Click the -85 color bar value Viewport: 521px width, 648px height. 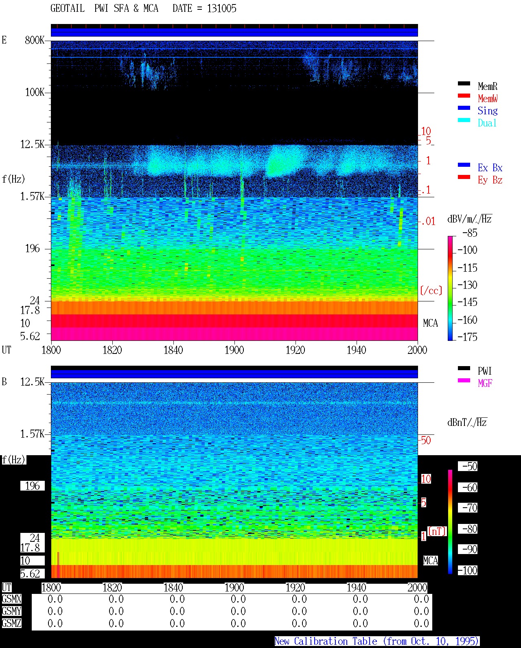470,233
